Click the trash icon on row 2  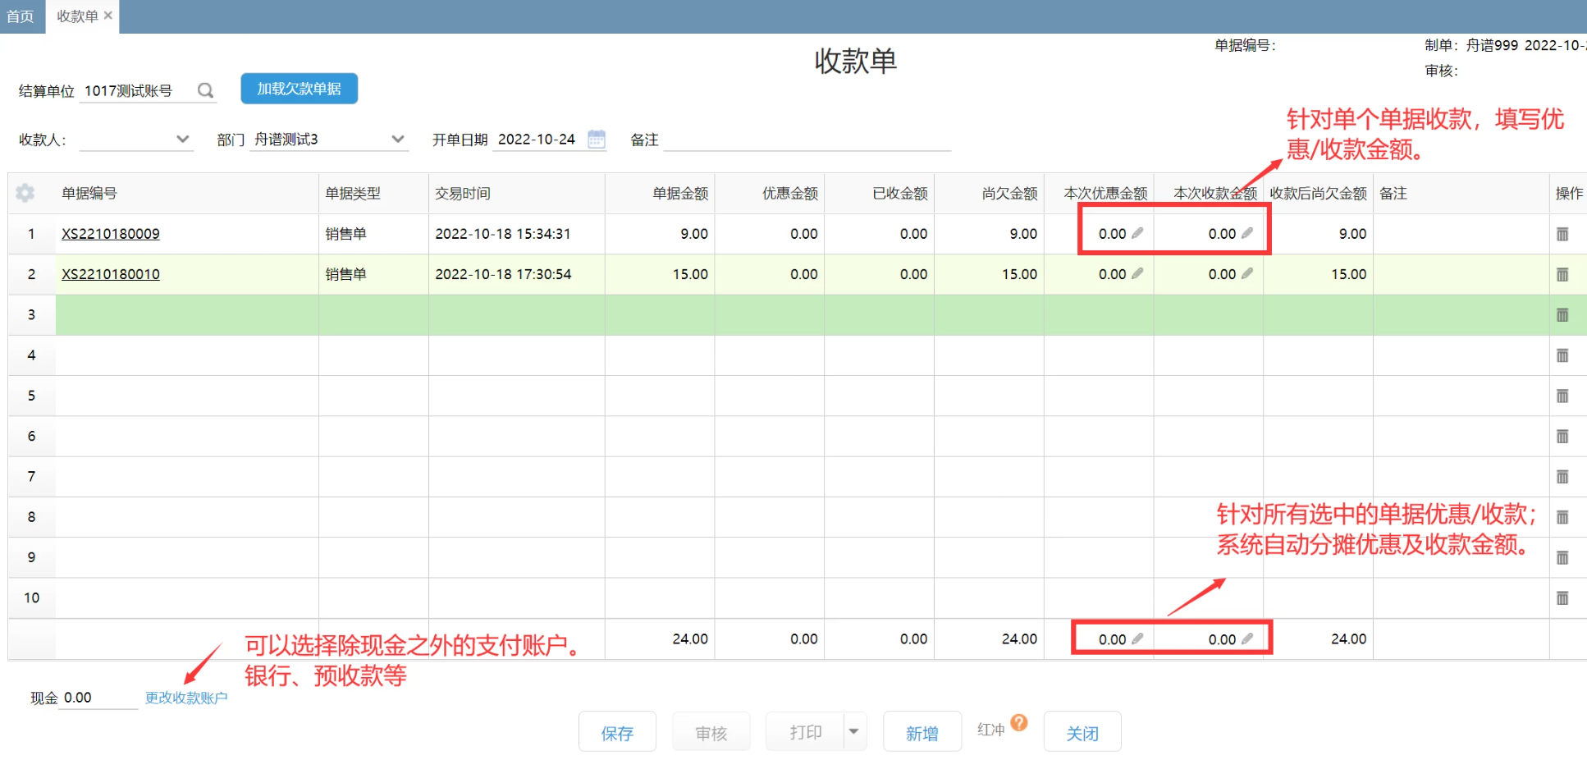tap(1562, 274)
